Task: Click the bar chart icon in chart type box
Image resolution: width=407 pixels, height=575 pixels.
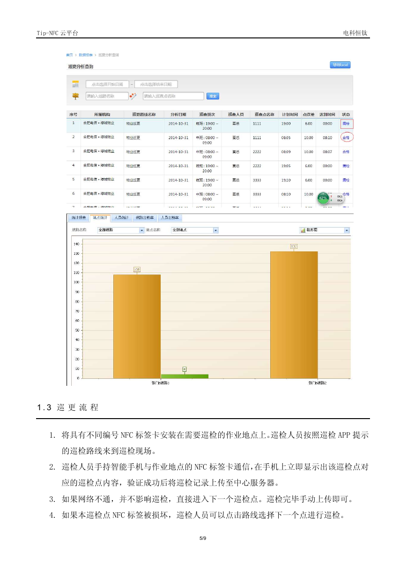Action: point(303,230)
